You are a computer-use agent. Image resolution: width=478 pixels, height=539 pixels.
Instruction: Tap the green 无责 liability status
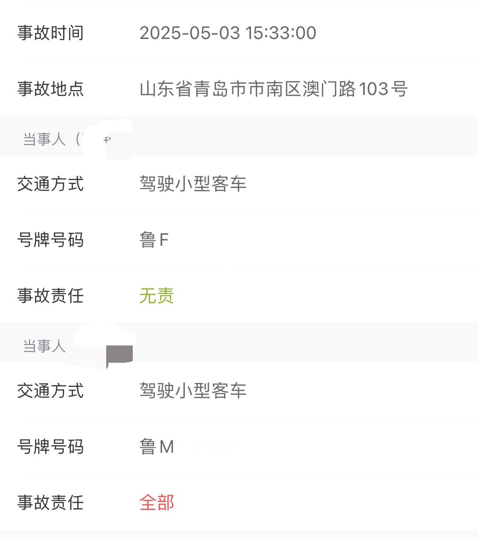tap(157, 295)
